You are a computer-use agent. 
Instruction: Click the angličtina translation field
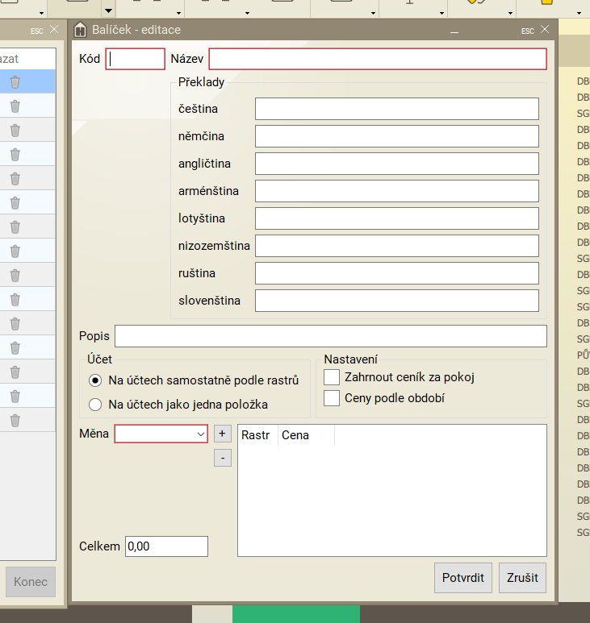396,164
